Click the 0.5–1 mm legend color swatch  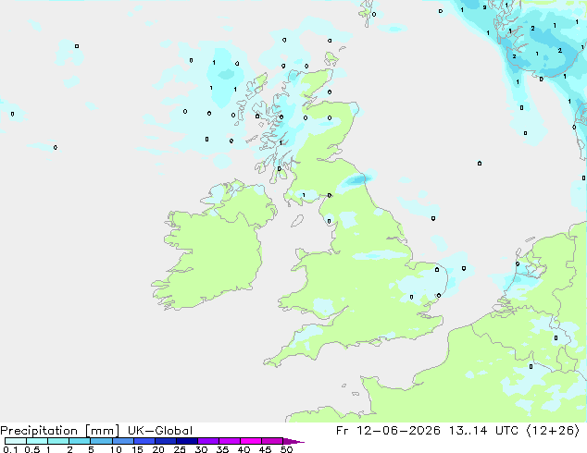(x=37, y=441)
